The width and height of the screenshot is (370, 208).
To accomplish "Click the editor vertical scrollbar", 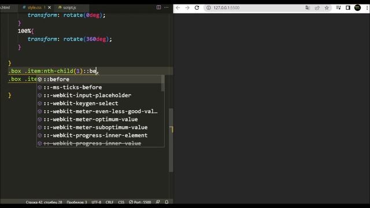I will (171, 140).
